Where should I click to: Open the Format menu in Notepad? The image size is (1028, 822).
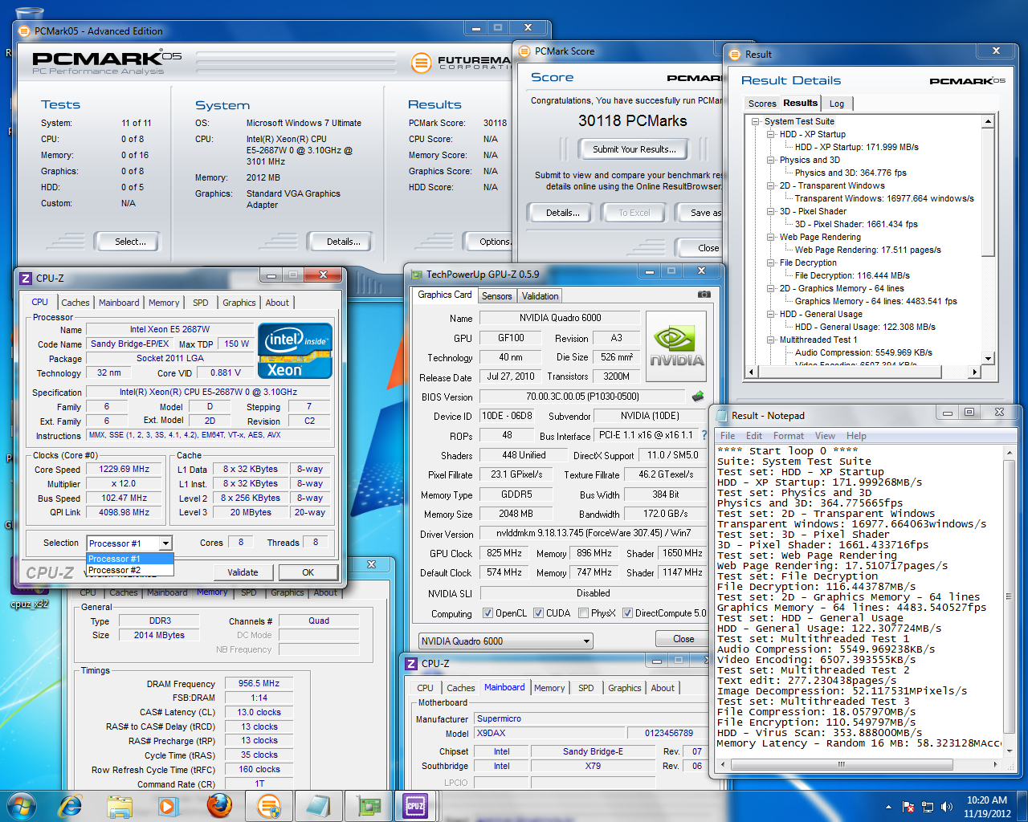[789, 436]
